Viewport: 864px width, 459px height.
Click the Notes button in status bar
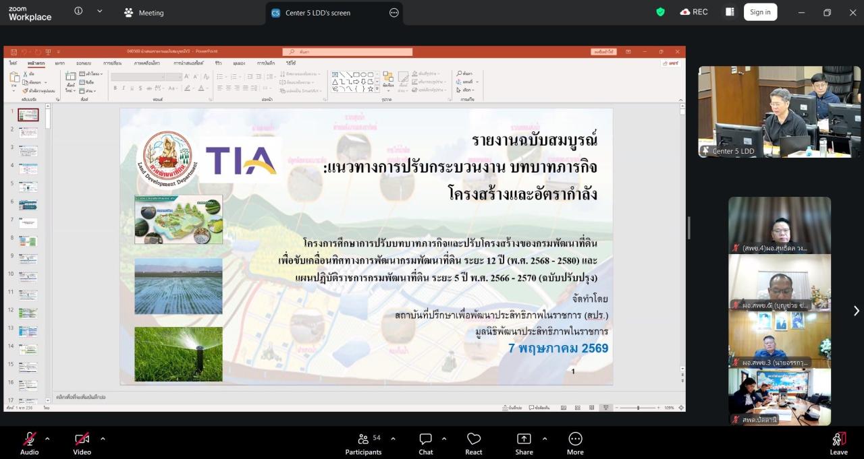512,408
